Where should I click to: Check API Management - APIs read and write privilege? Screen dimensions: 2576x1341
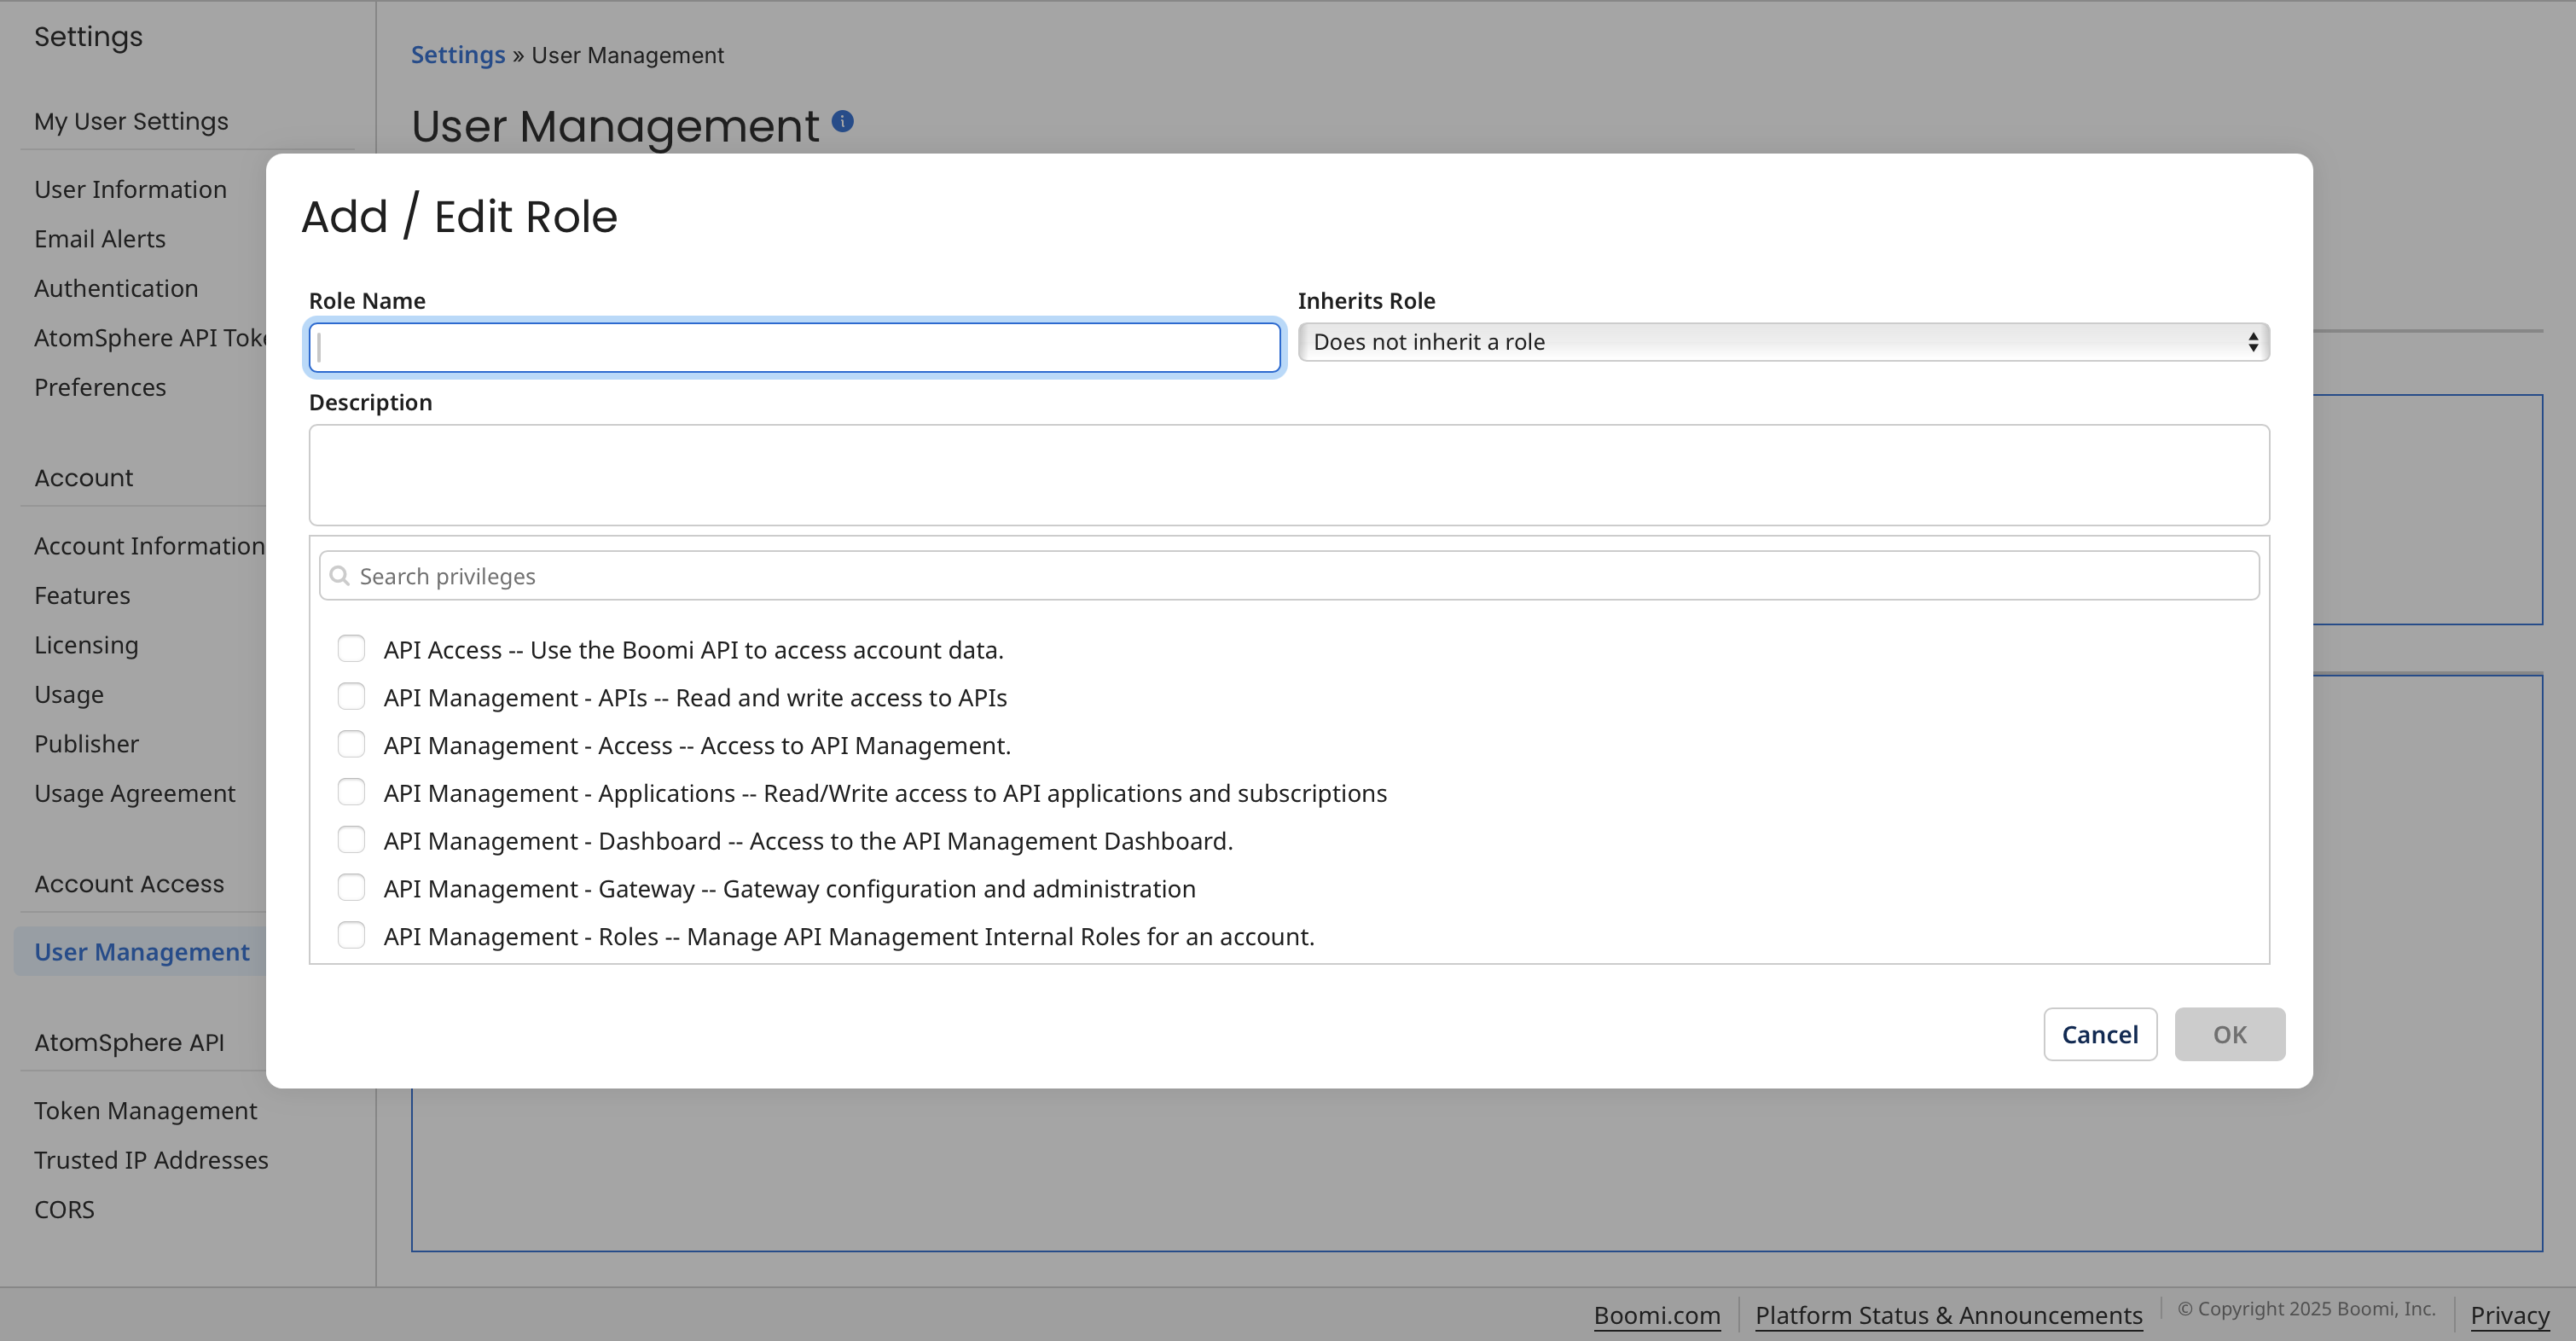click(x=351, y=696)
